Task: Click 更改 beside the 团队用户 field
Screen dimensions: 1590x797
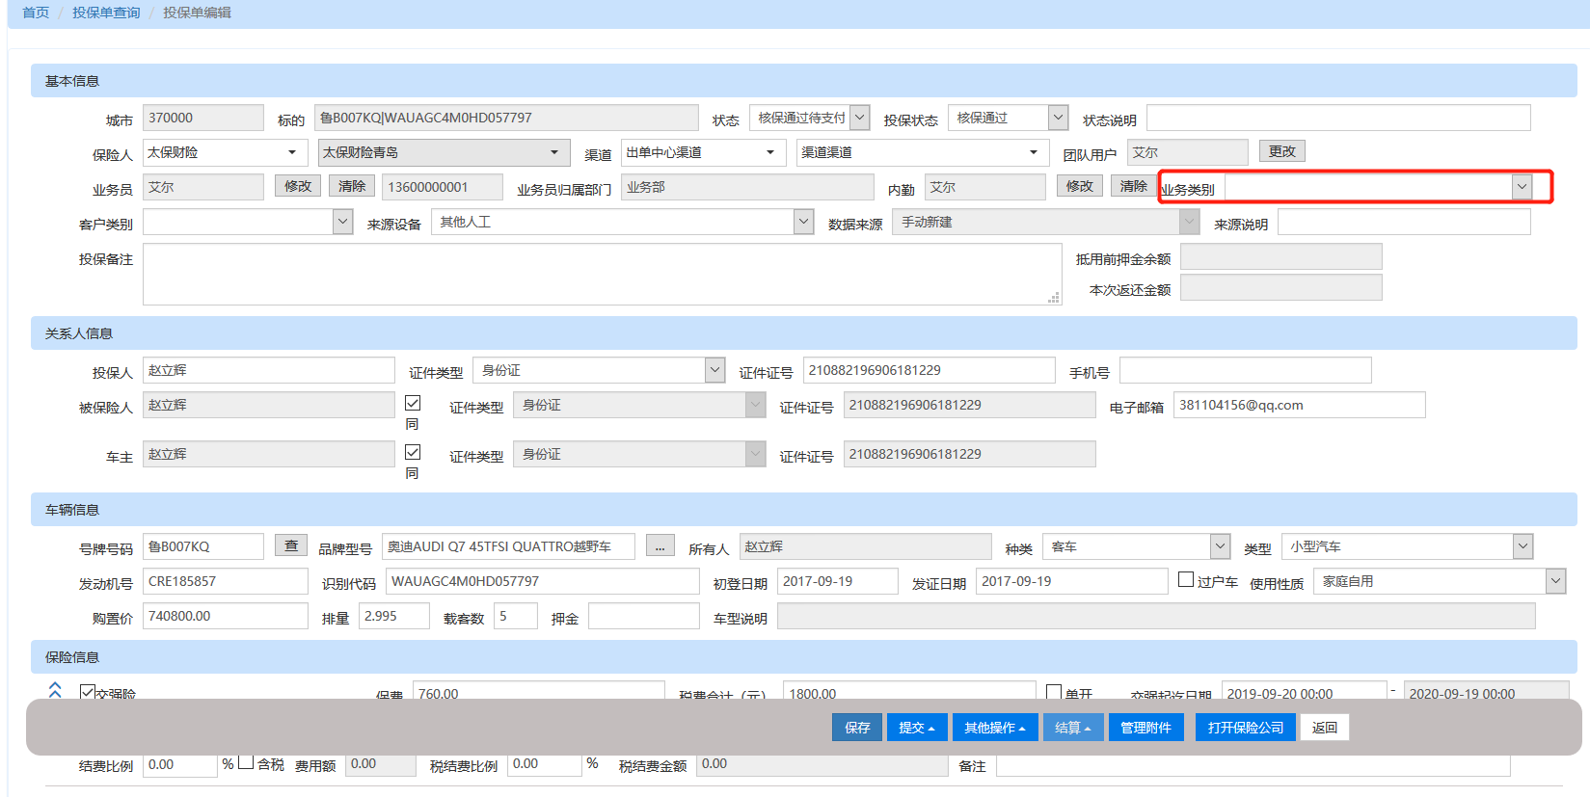Action: [x=1281, y=151]
